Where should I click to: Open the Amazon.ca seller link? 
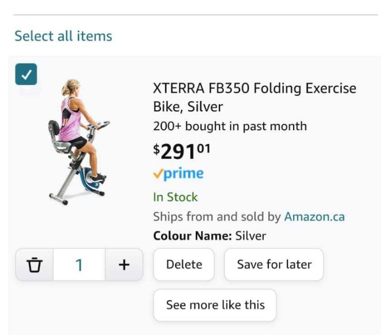coord(314,216)
